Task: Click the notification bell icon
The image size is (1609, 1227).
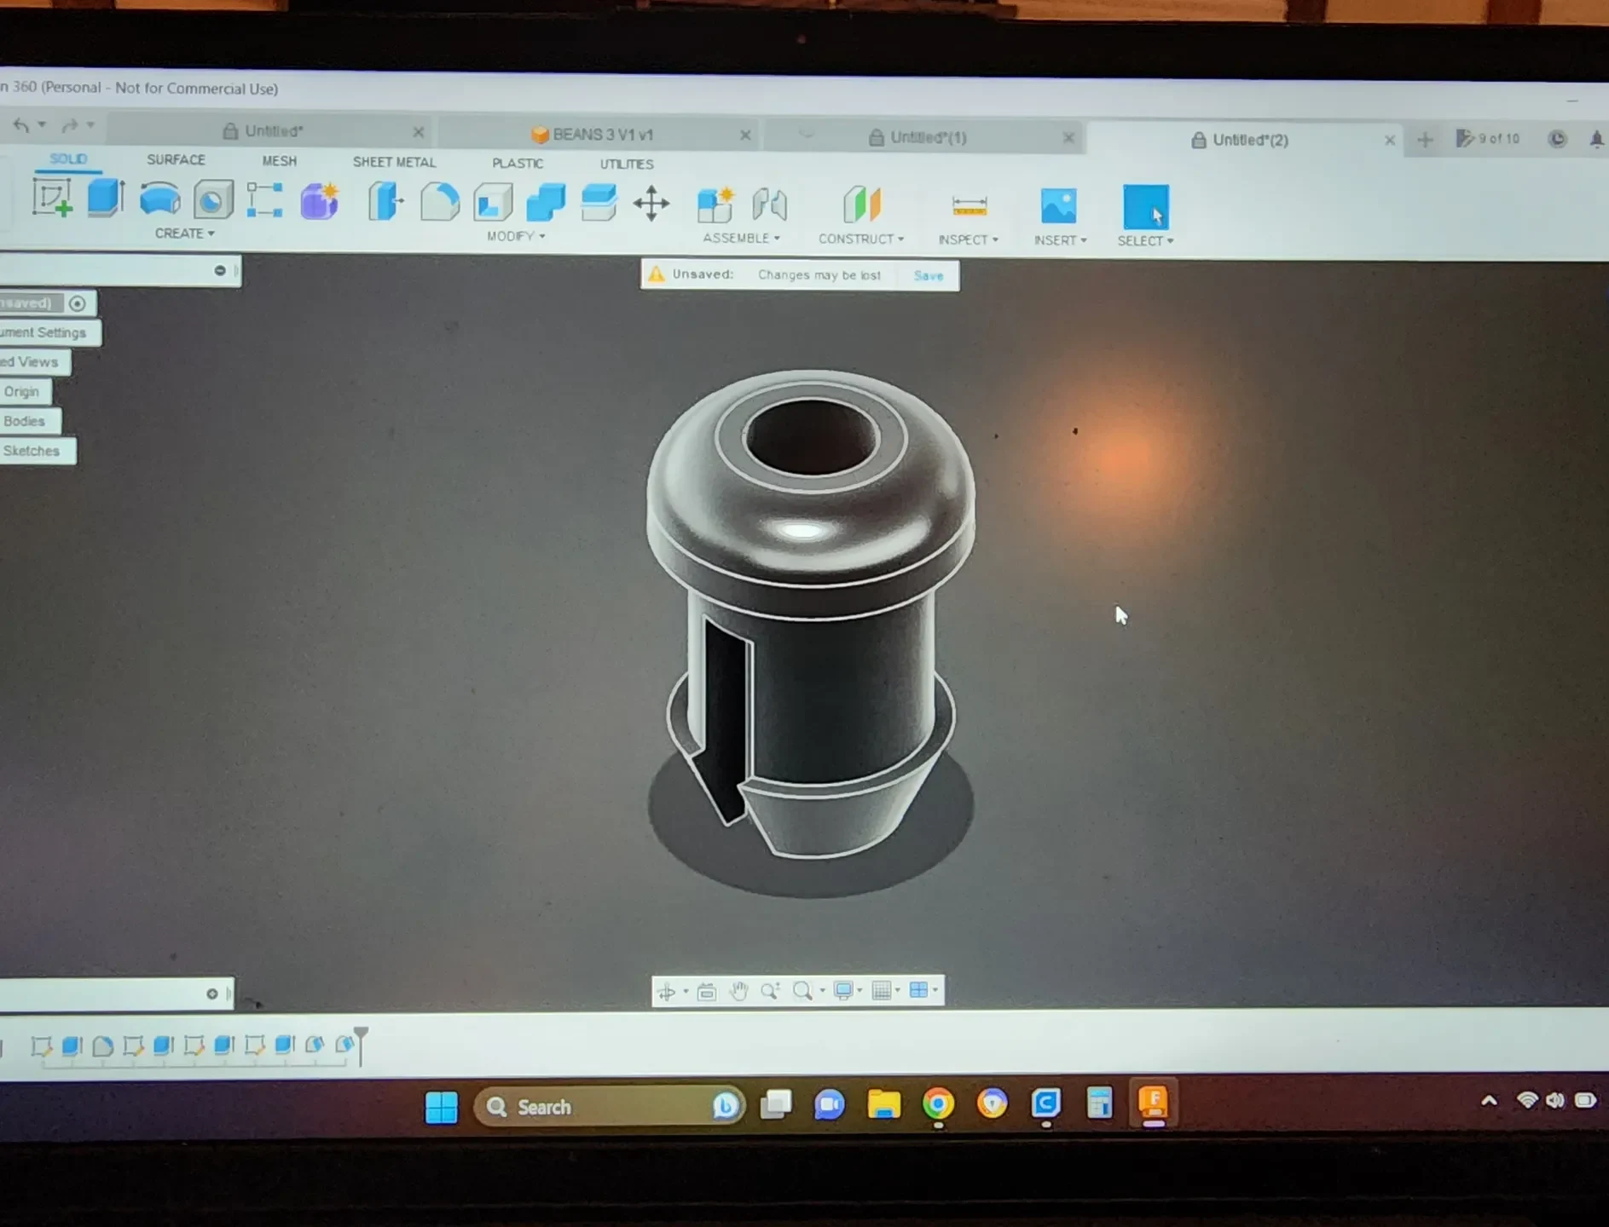Action: click(x=1596, y=139)
